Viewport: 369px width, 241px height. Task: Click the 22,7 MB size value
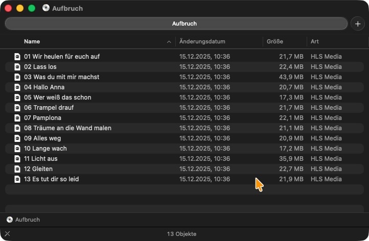(291, 169)
